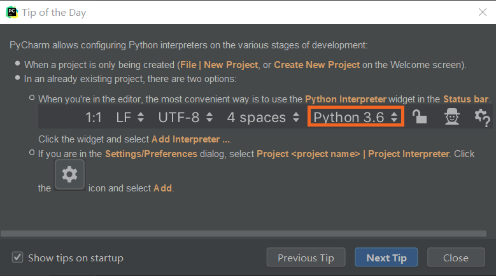The width and height of the screenshot is (496, 276).
Task: Click the Create New Project text
Action: click(x=317, y=65)
